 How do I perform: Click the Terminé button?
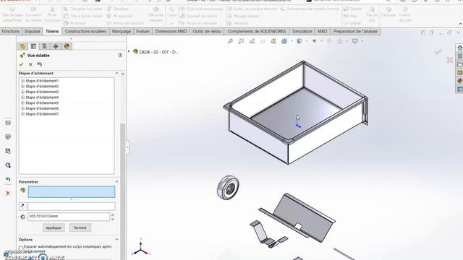click(80, 227)
